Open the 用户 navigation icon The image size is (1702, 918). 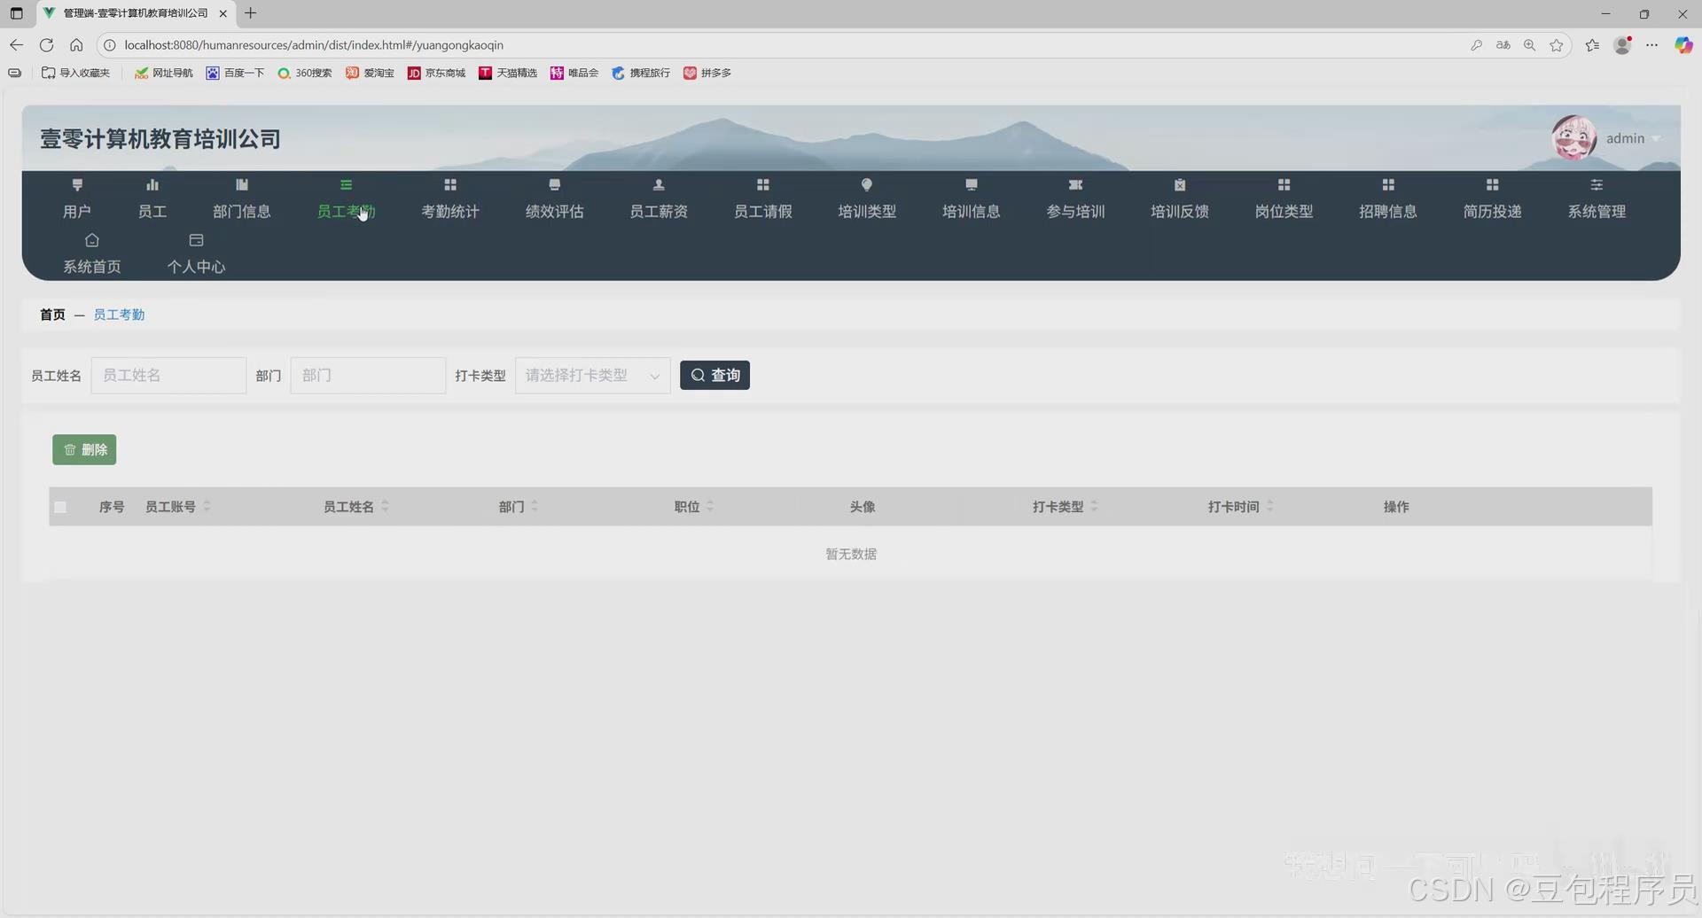coord(77,185)
